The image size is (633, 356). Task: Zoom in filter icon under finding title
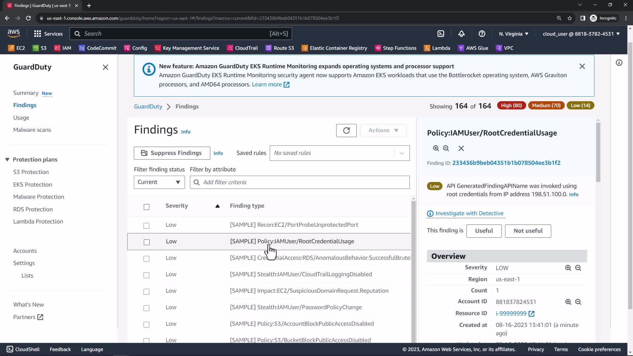(x=436, y=148)
